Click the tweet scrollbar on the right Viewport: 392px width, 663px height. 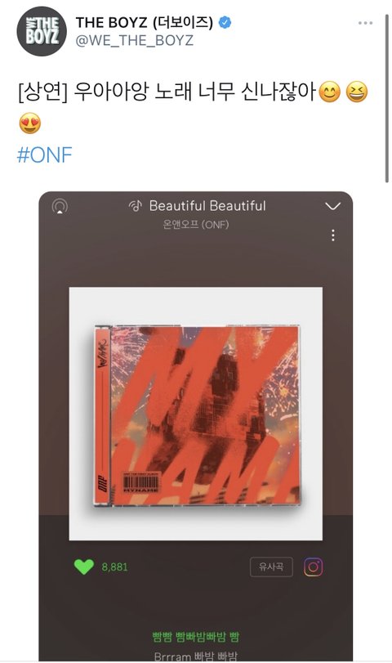(x=386, y=99)
